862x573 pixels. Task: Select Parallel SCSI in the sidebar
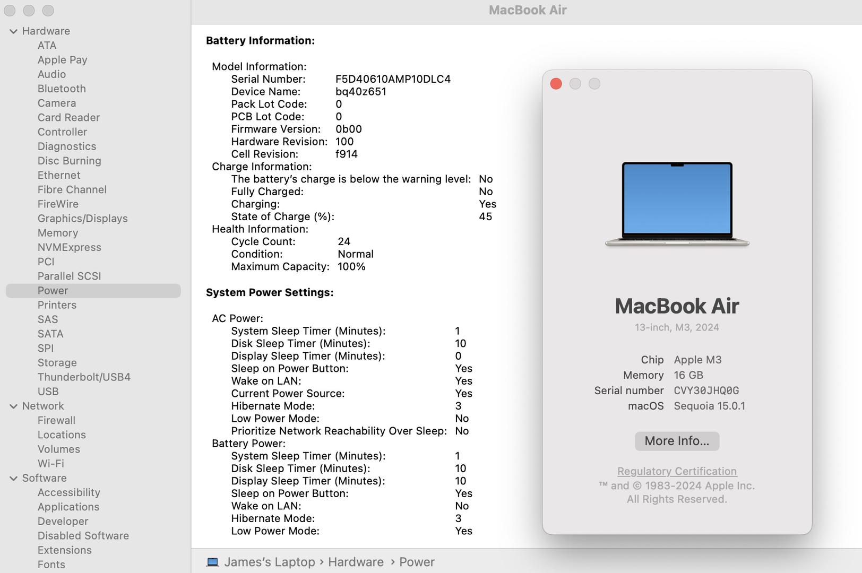(x=69, y=276)
